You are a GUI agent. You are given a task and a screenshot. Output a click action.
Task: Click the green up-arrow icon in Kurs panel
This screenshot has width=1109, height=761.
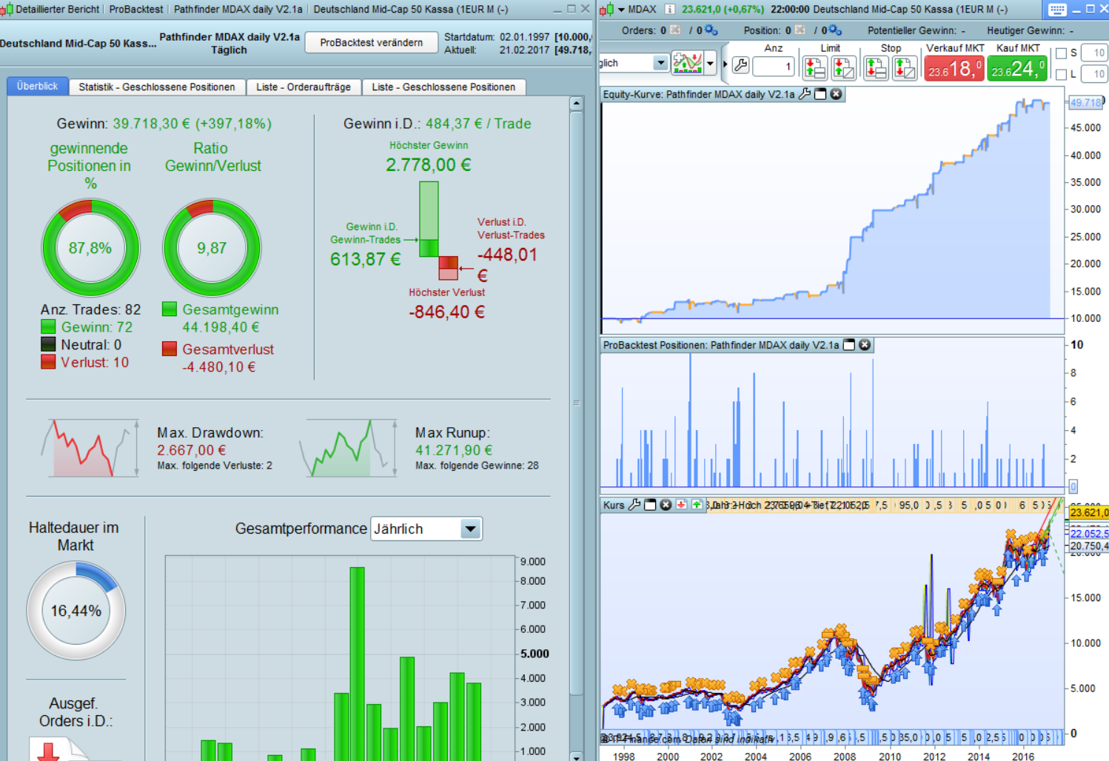point(697,505)
